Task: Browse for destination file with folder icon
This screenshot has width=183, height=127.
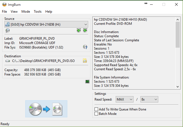Action: 85,61
